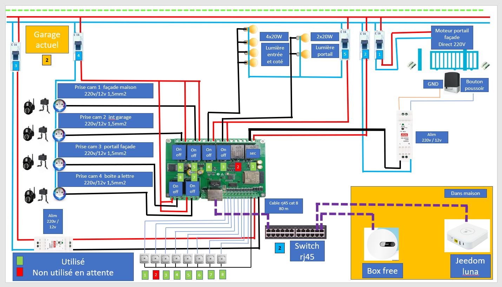
Task: Select the blue 2 box beside Switch rj45
Action: click(x=280, y=248)
